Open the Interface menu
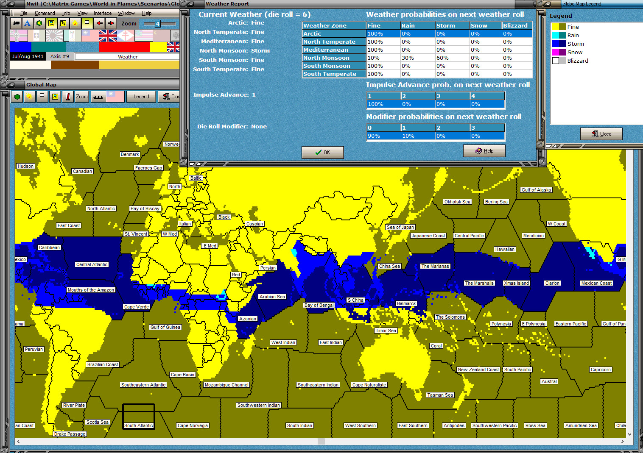This screenshot has height=453, width=643. click(103, 13)
